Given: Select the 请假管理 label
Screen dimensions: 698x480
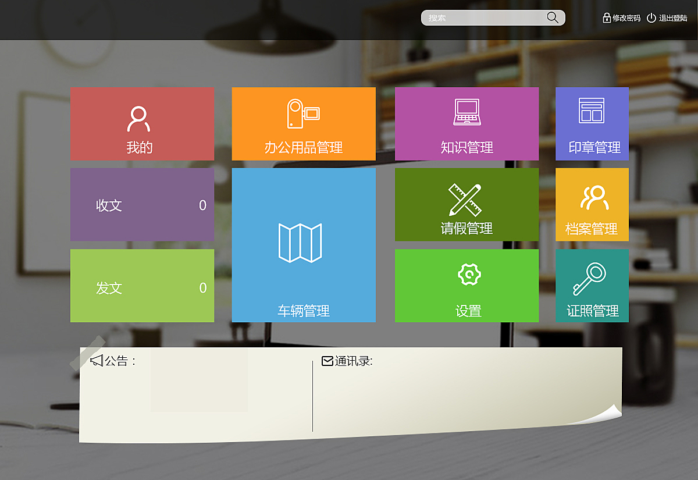Looking at the screenshot, I should pyautogui.click(x=467, y=229).
